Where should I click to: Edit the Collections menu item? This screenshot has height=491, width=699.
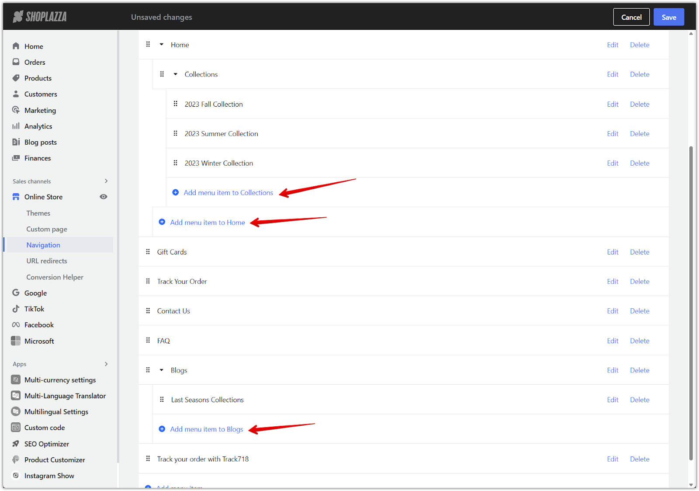[612, 74]
